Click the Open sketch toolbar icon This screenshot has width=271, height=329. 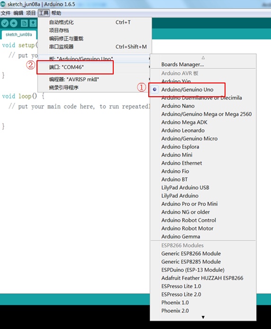click(x=33, y=23)
